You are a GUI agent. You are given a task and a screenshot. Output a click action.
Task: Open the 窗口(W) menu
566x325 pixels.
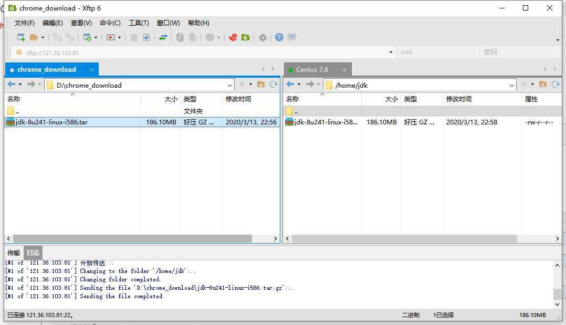168,23
